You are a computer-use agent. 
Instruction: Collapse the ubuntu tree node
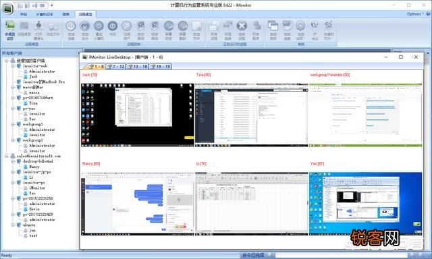tap(13, 225)
